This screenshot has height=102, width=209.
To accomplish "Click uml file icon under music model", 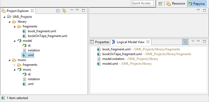I will [24, 84].
